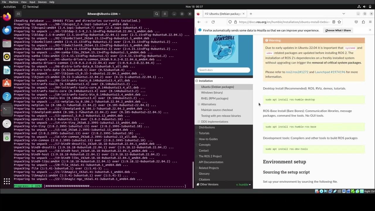Viewport: 375px width, 211px height.
Task: Open the Files manager dock icon
Action: click(x=7, y=44)
